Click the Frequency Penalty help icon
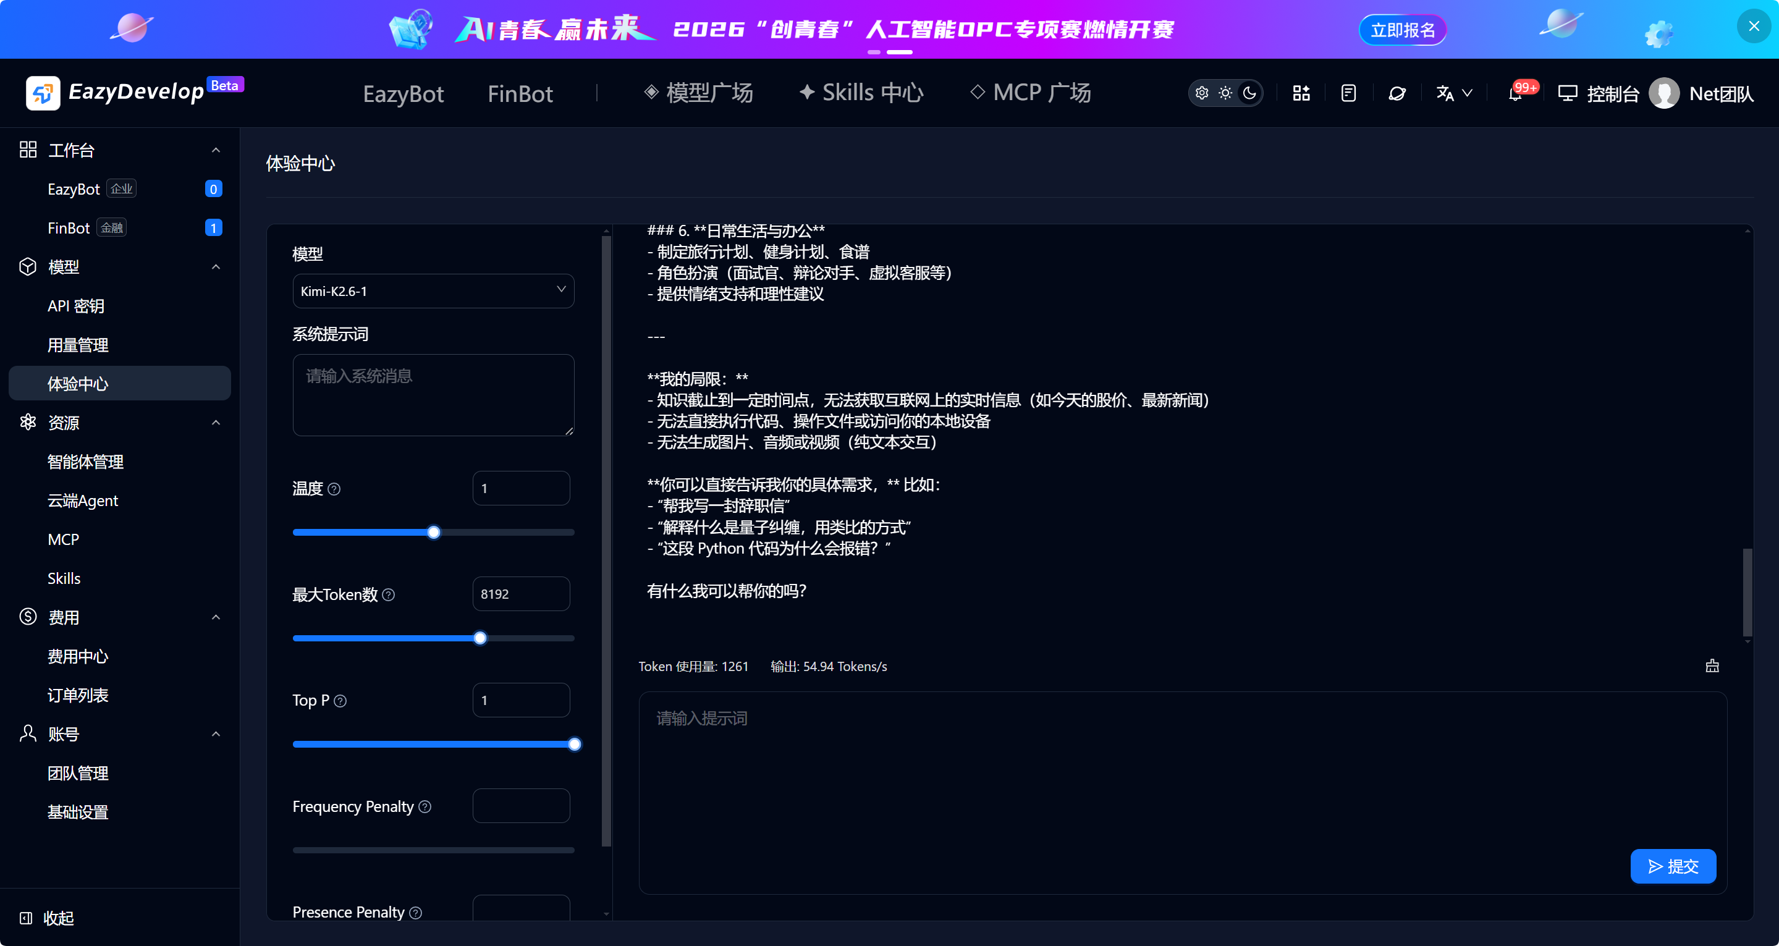Image resolution: width=1779 pixels, height=946 pixels. click(x=425, y=806)
